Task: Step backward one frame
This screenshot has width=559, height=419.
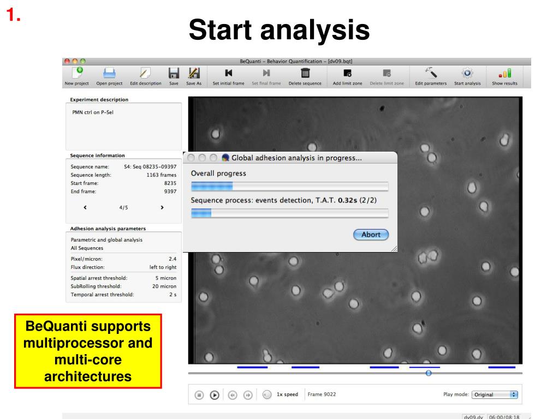Action: [233, 395]
